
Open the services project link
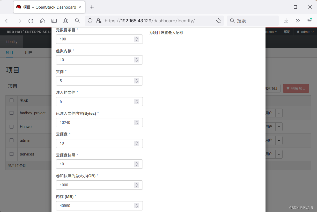(x=27, y=154)
